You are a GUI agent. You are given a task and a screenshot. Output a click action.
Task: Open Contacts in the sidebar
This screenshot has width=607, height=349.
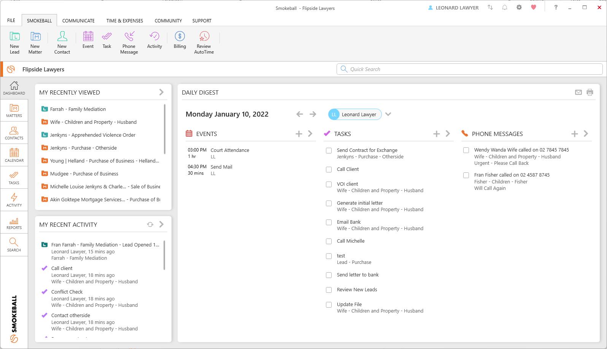(14, 133)
